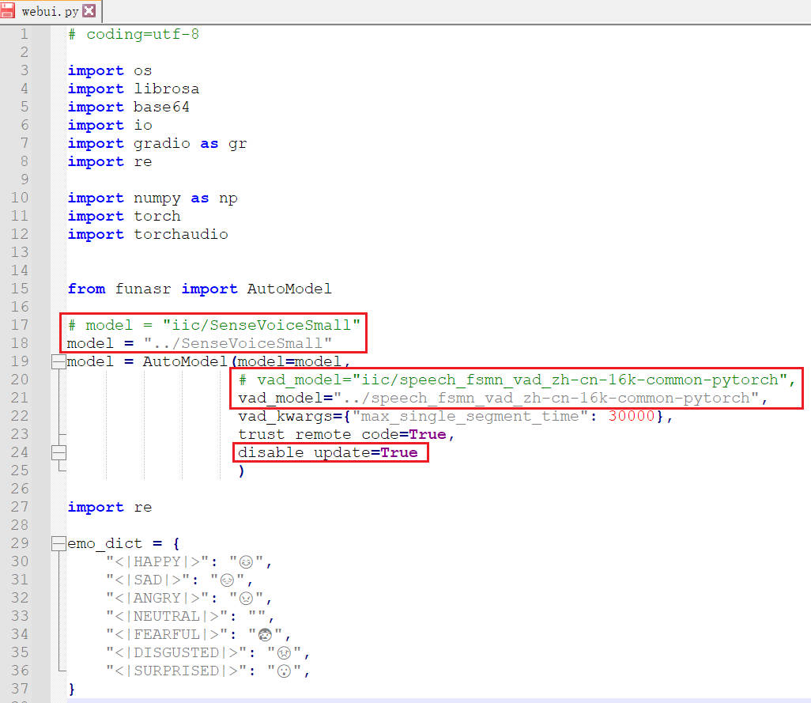
Task: Click 'gradio' on line 7
Action: [x=162, y=143]
